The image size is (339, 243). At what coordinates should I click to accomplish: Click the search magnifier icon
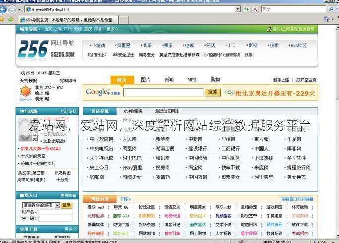[x=331, y=9]
